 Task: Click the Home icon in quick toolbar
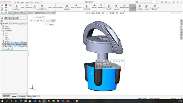[x=2, y=5]
